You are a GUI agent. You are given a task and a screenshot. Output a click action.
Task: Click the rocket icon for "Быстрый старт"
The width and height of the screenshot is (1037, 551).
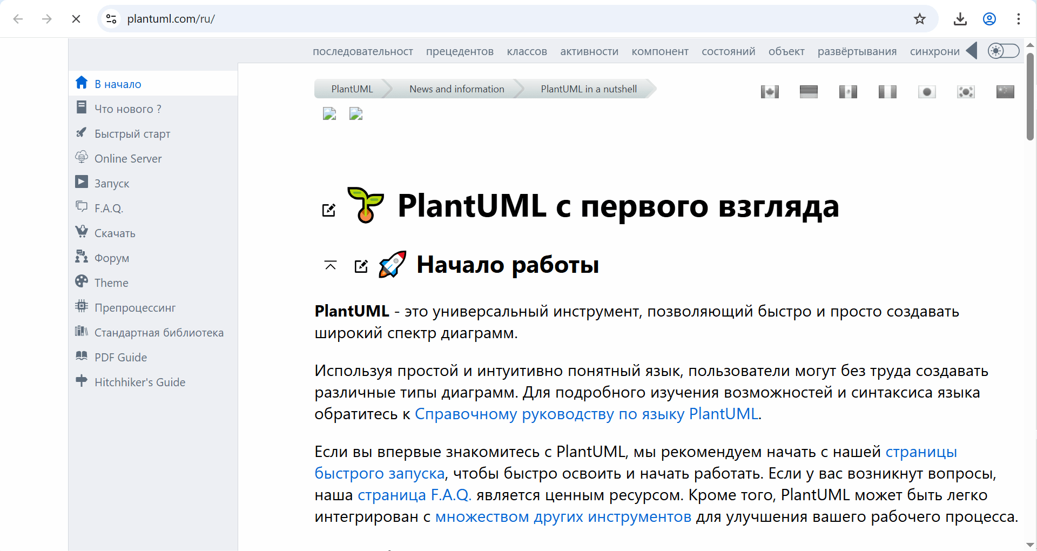82,132
